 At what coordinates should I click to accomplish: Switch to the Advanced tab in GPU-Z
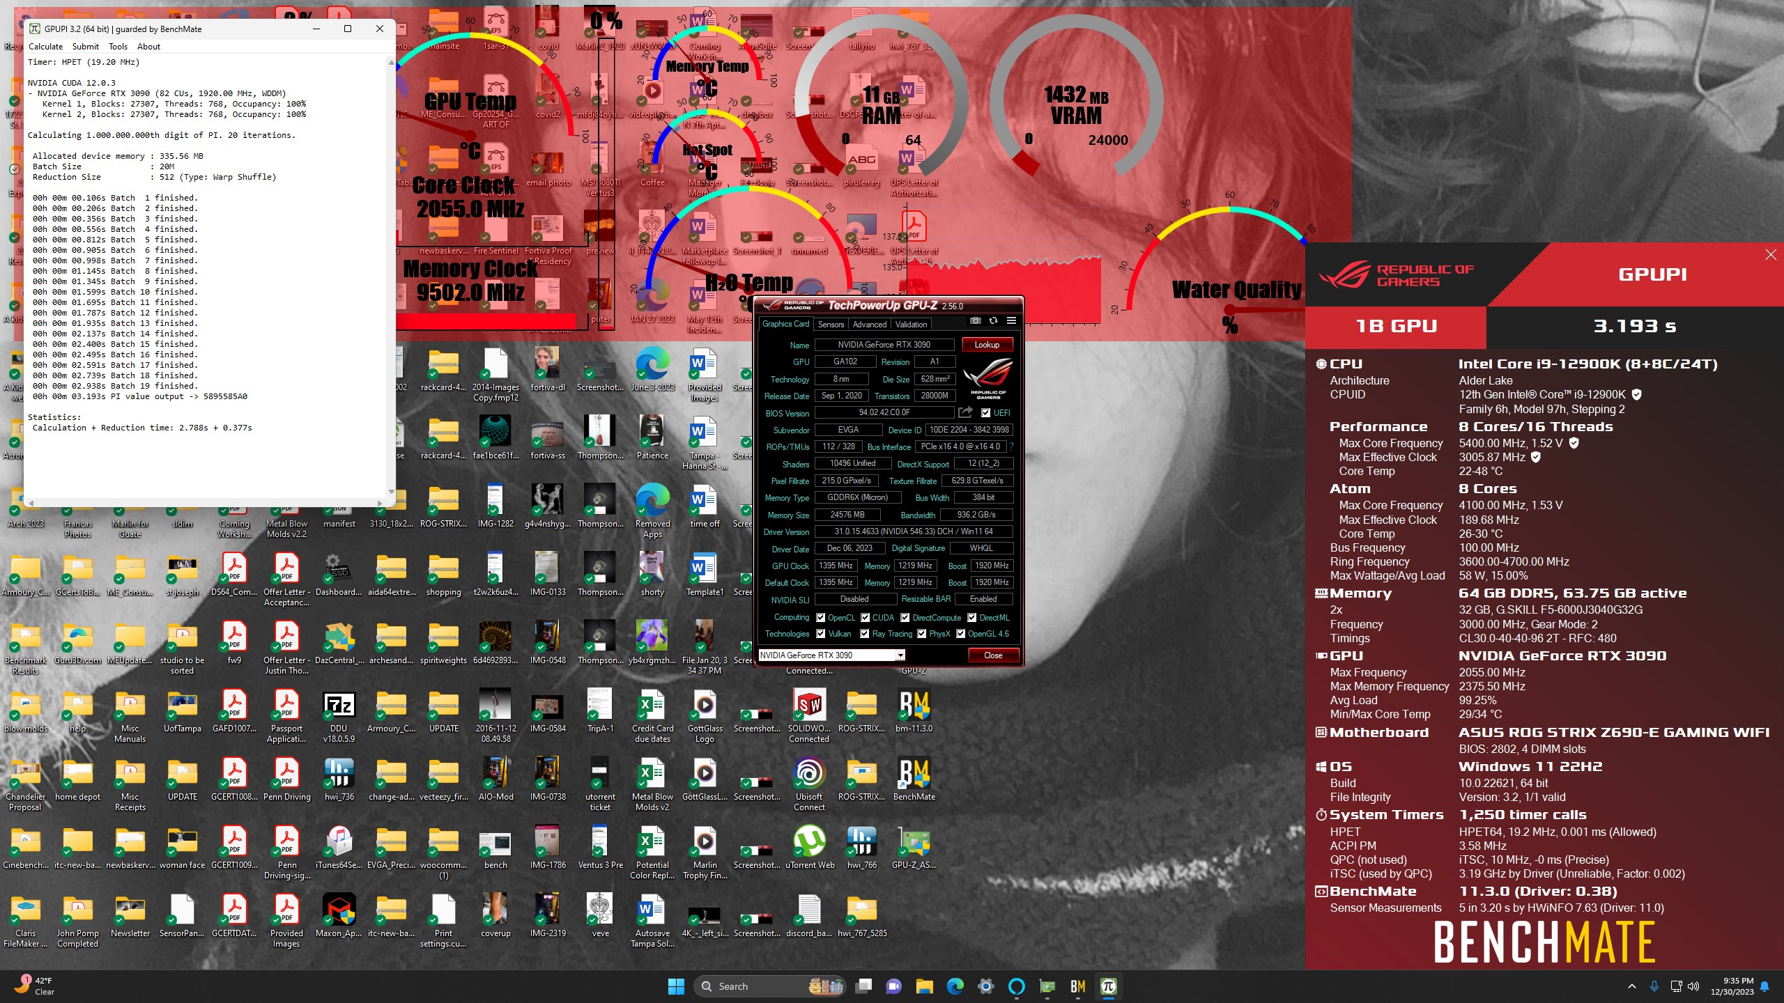(870, 325)
